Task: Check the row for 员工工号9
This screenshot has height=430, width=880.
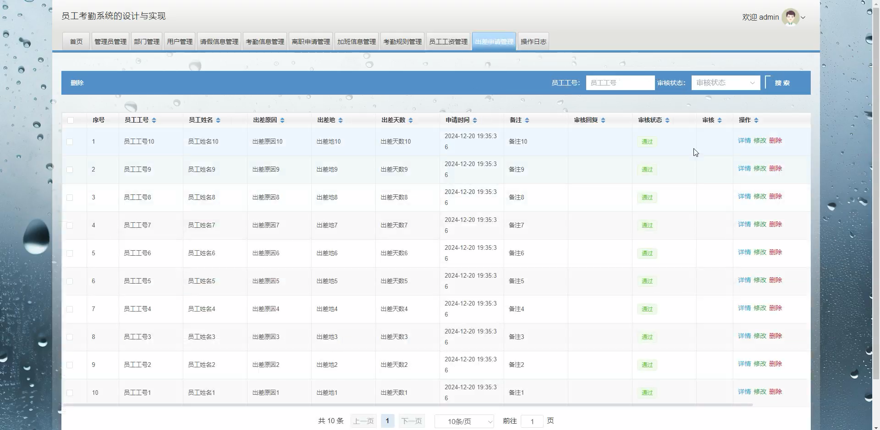Action: (x=70, y=170)
